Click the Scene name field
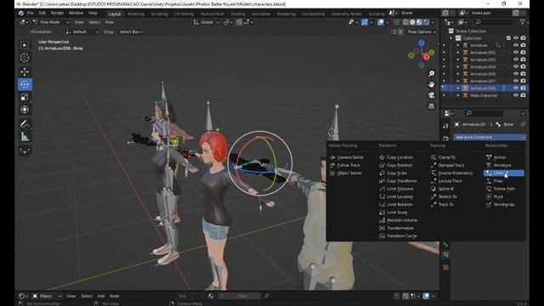This screenshot has height=306, width=544. (x=418, y=14)
